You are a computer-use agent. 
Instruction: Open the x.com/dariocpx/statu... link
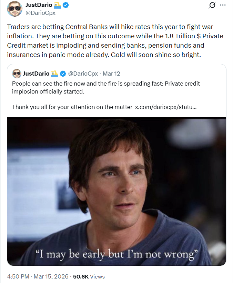166,107
